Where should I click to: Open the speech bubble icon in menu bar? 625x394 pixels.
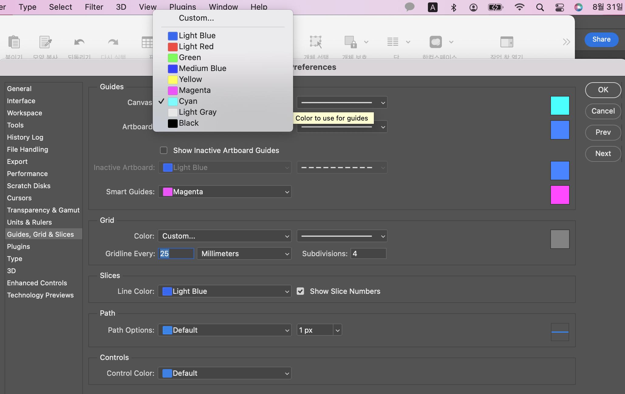(410, 7)
